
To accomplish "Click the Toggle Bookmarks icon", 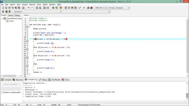I will point(6,12).
